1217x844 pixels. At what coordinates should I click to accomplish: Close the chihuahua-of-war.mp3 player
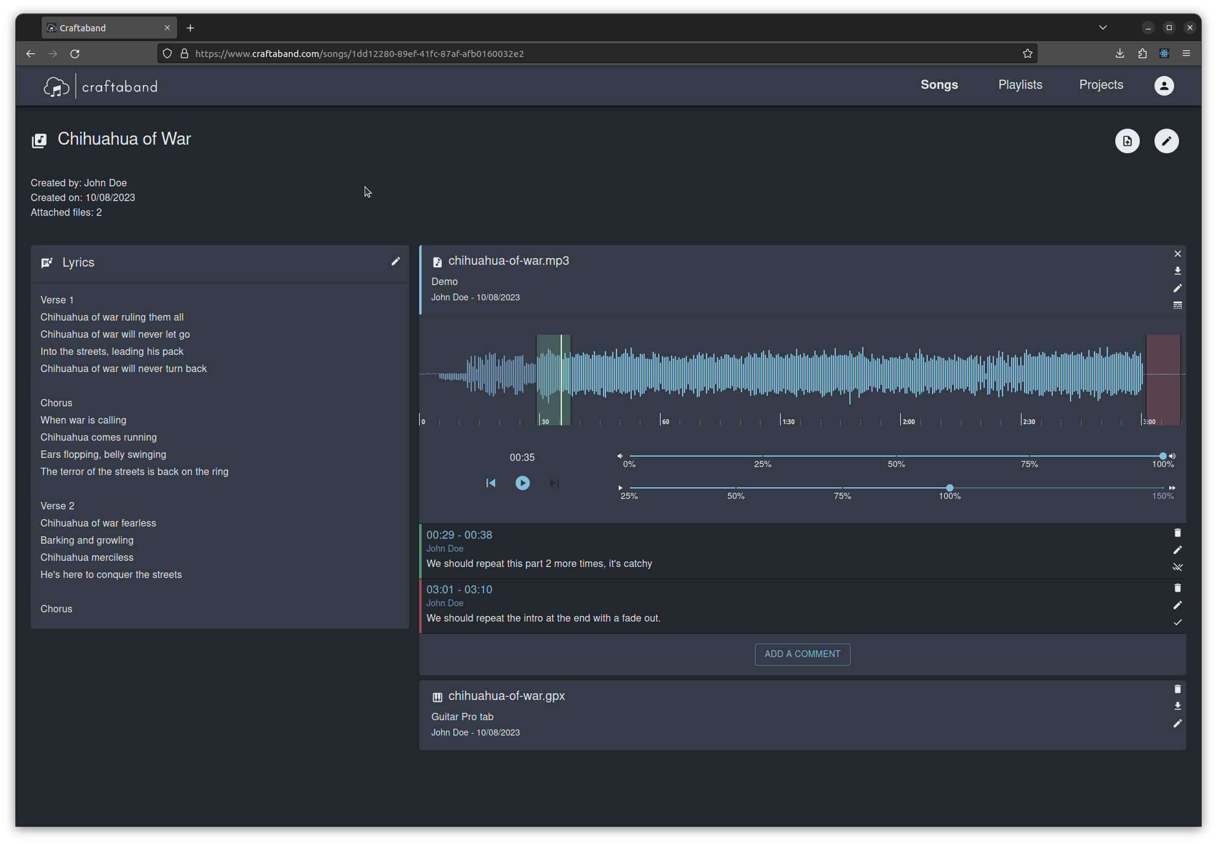(1177, 254)
